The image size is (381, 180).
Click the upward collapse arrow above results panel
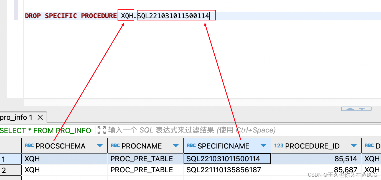click(350, 109)
